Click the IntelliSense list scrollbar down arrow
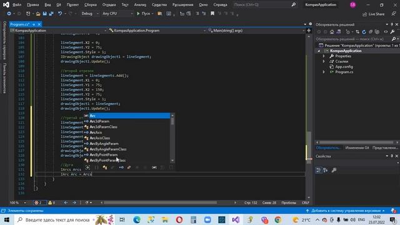The height and width of the screenshot is (225, 400). [172, 161]
